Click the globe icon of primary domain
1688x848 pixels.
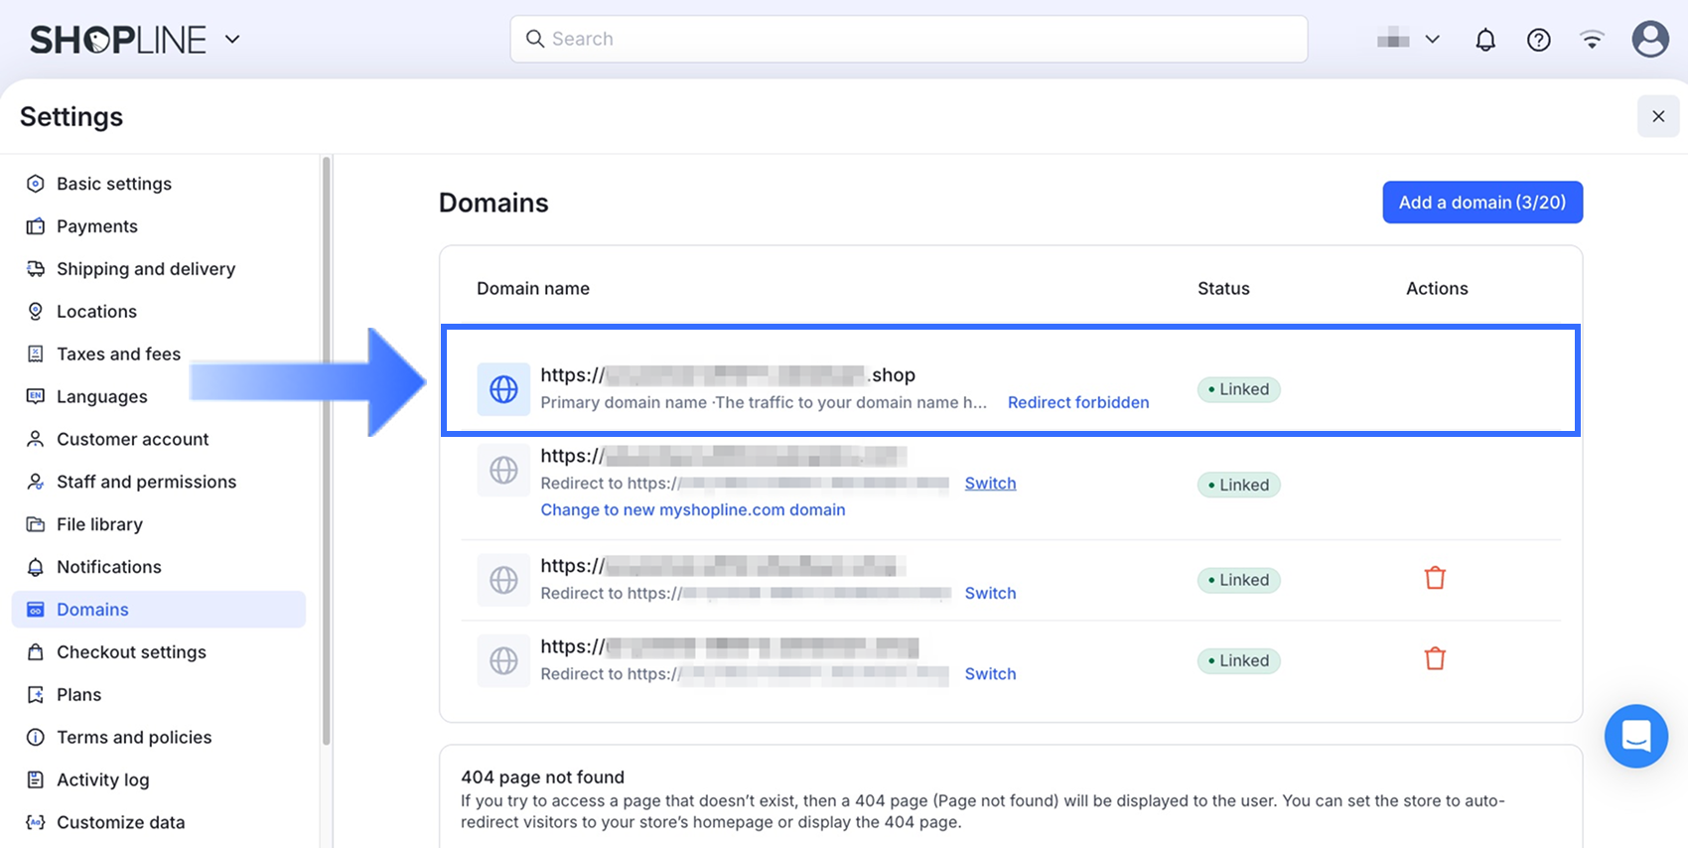503,389
